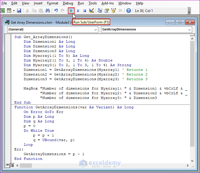Click the 'Ln 30, Col 1' position indicator

[x=144, y=11]
